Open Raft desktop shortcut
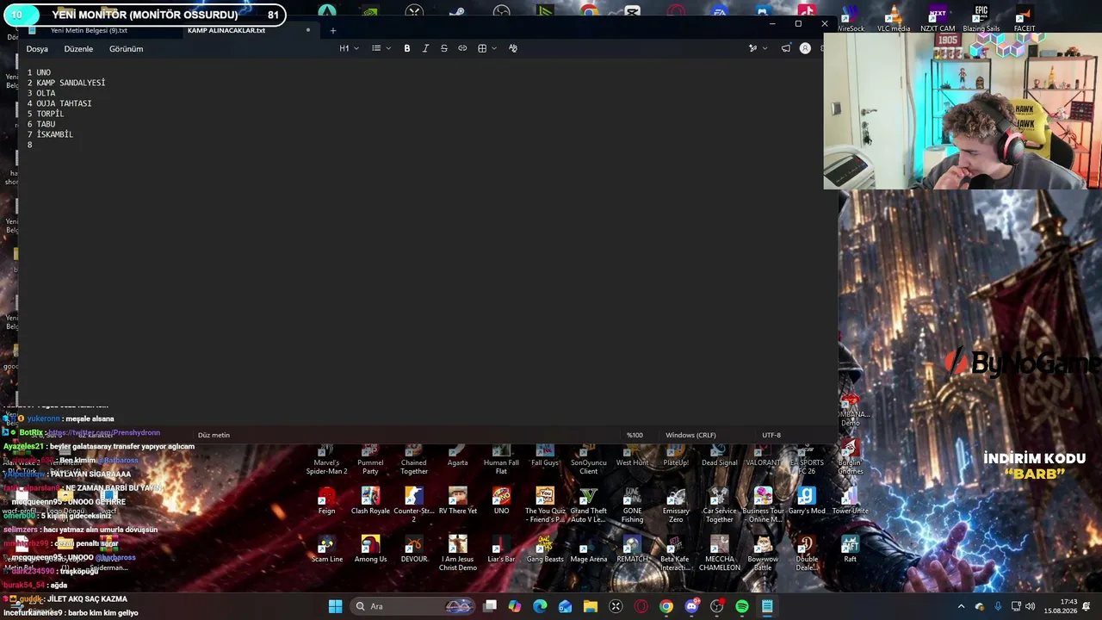The width and height of the screenshot is (1102, 620). (850, 549)
